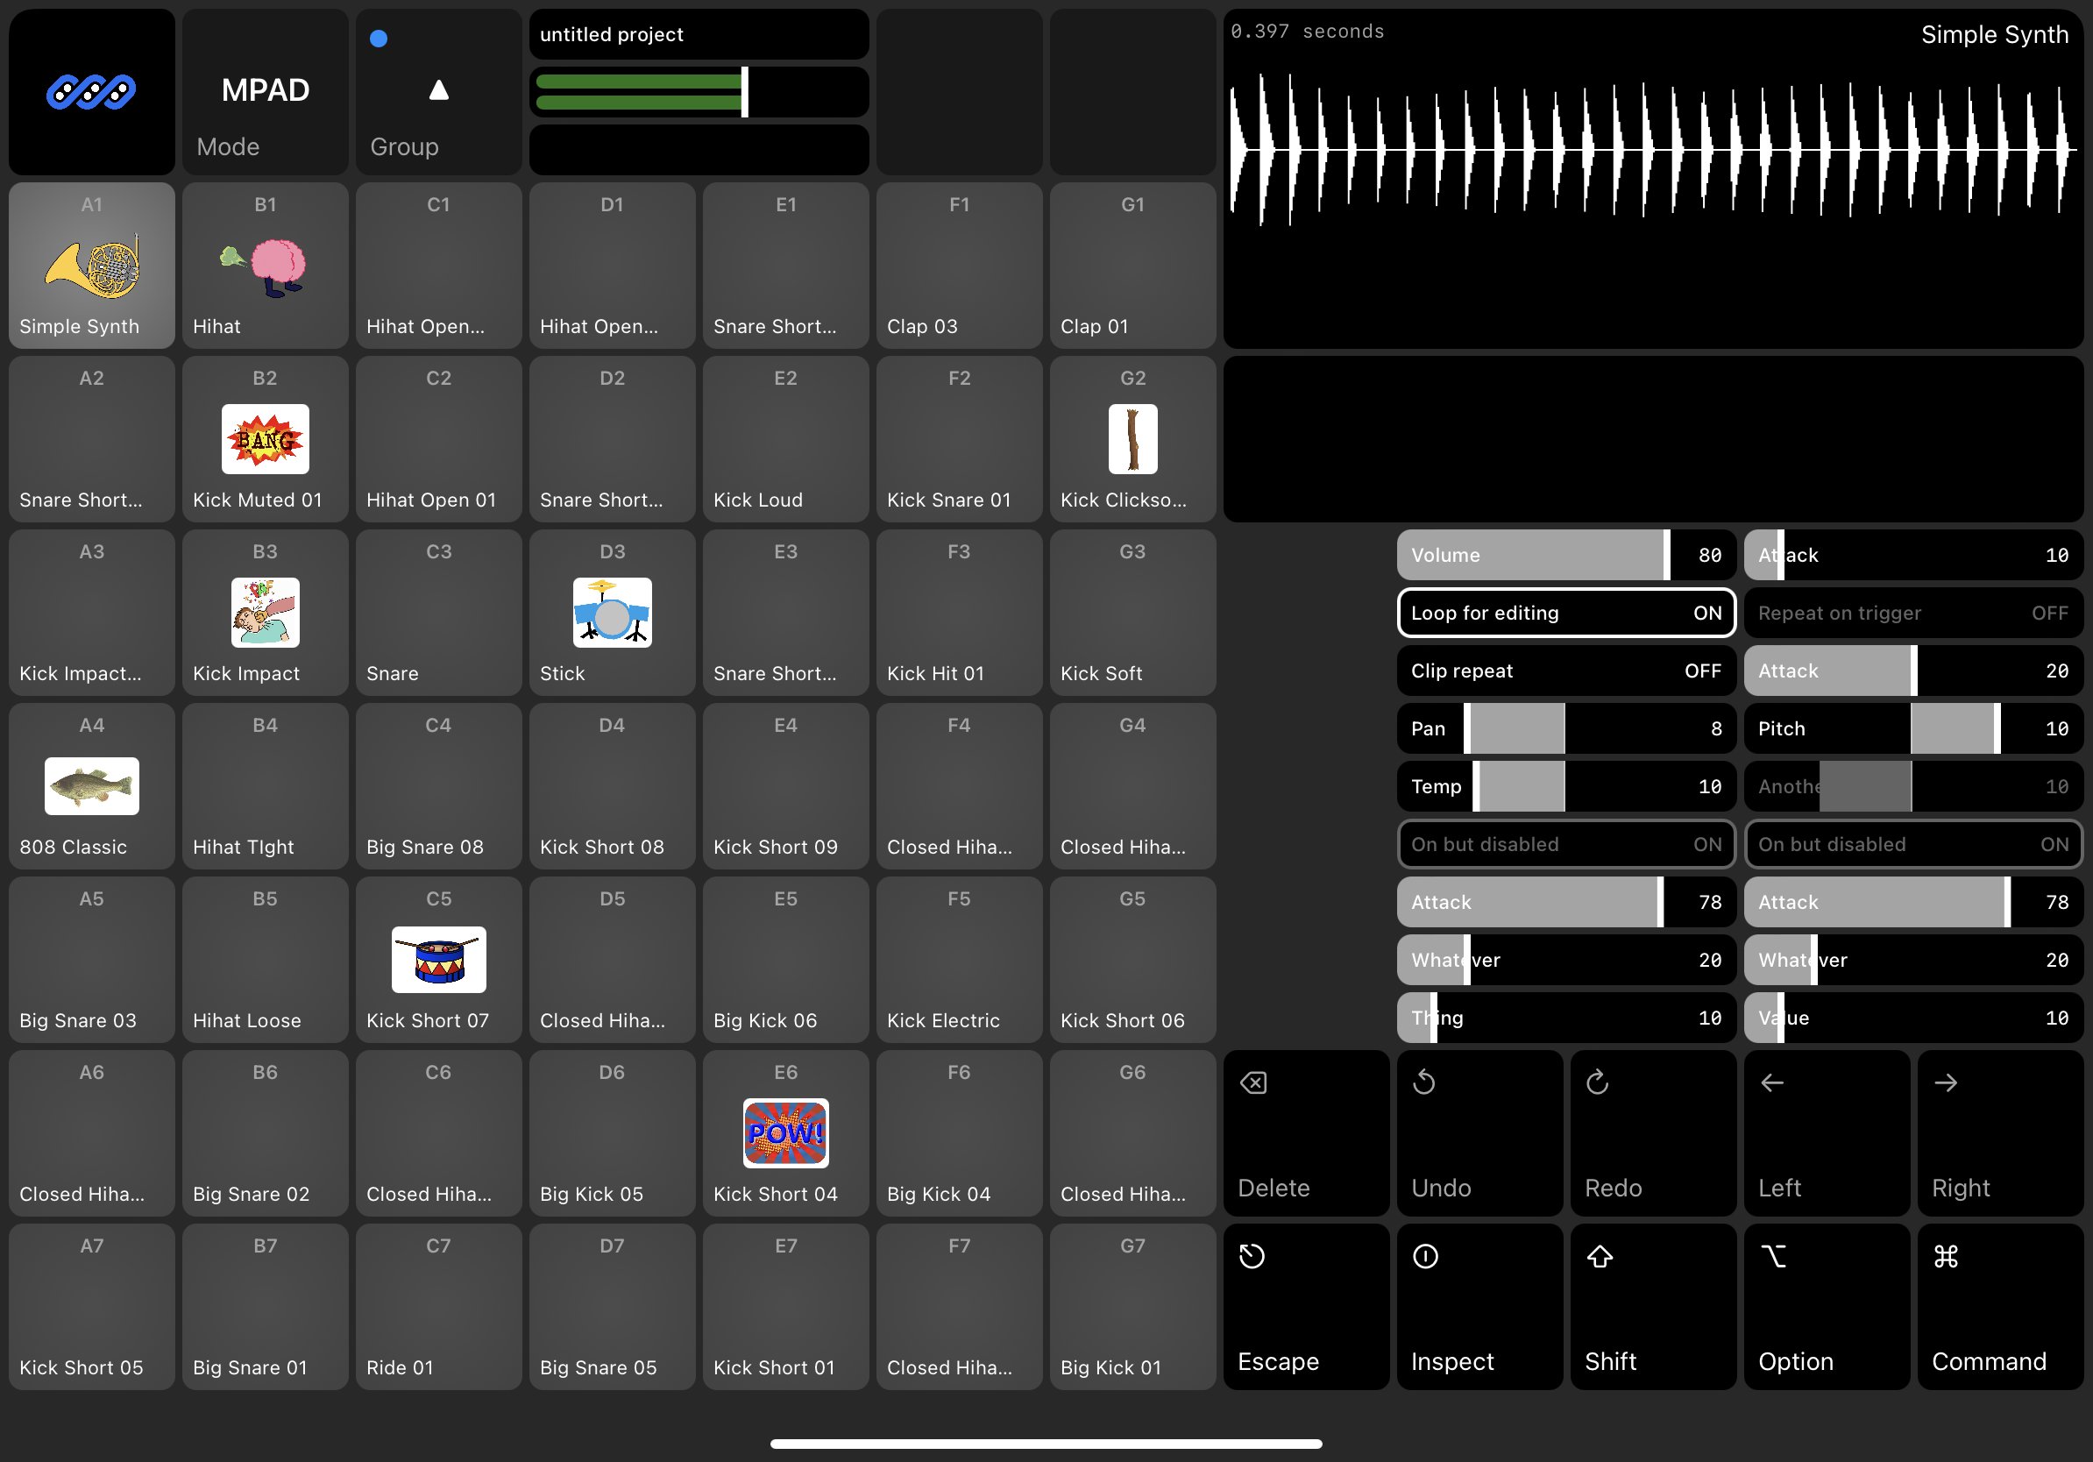This screenshot has width=2093, height=1462.
Task: Toggle Loop for editing off
Action: pos(1565,613)
